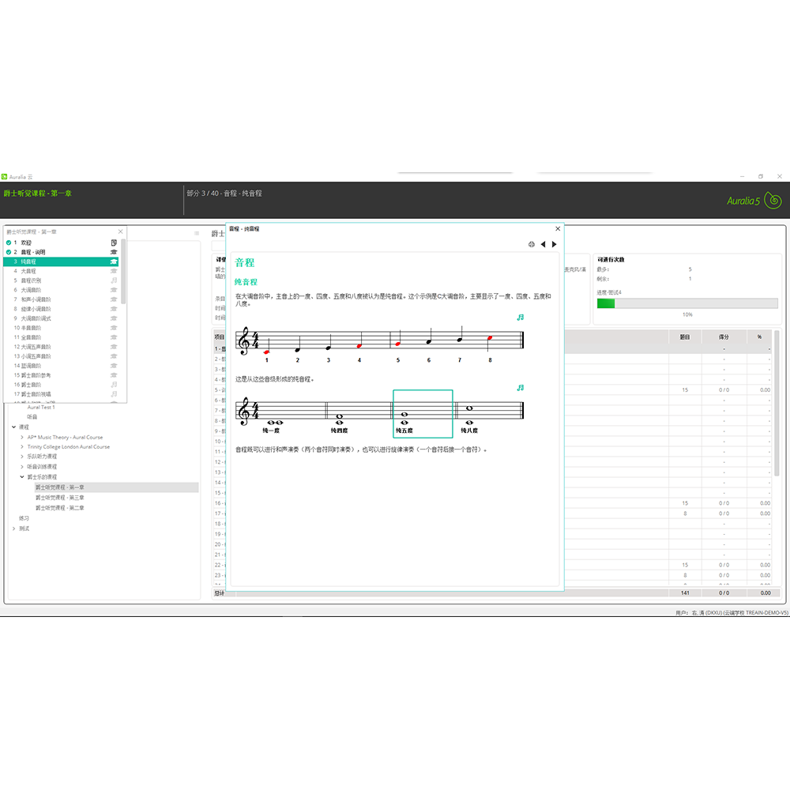The width and height of the screenshot is (790, 790).
Task: Expand AP Music Theory - Aural Course
Action: tap(22, 437)
